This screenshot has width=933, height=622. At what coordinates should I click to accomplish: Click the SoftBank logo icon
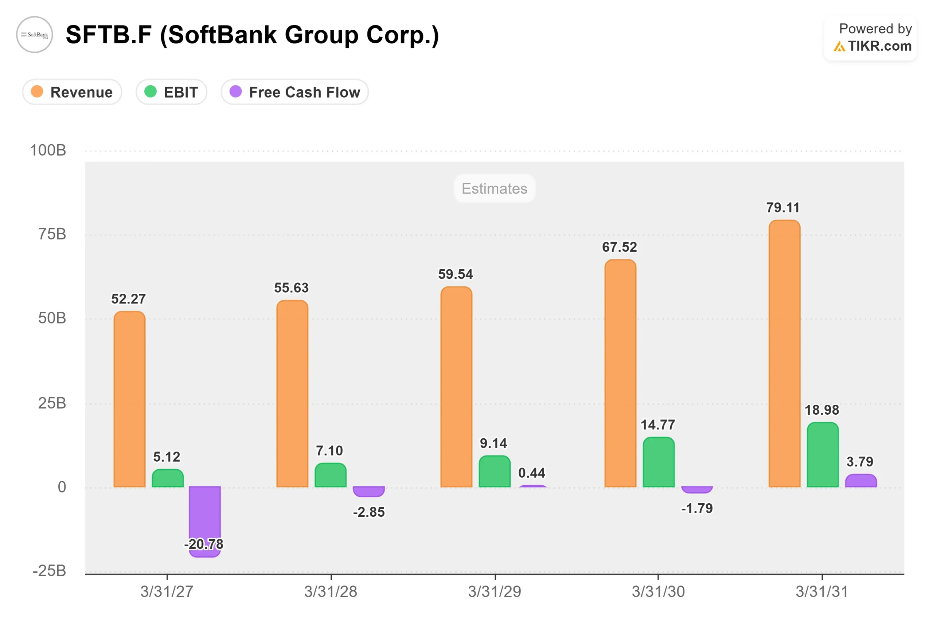click(x=35, y=35)
